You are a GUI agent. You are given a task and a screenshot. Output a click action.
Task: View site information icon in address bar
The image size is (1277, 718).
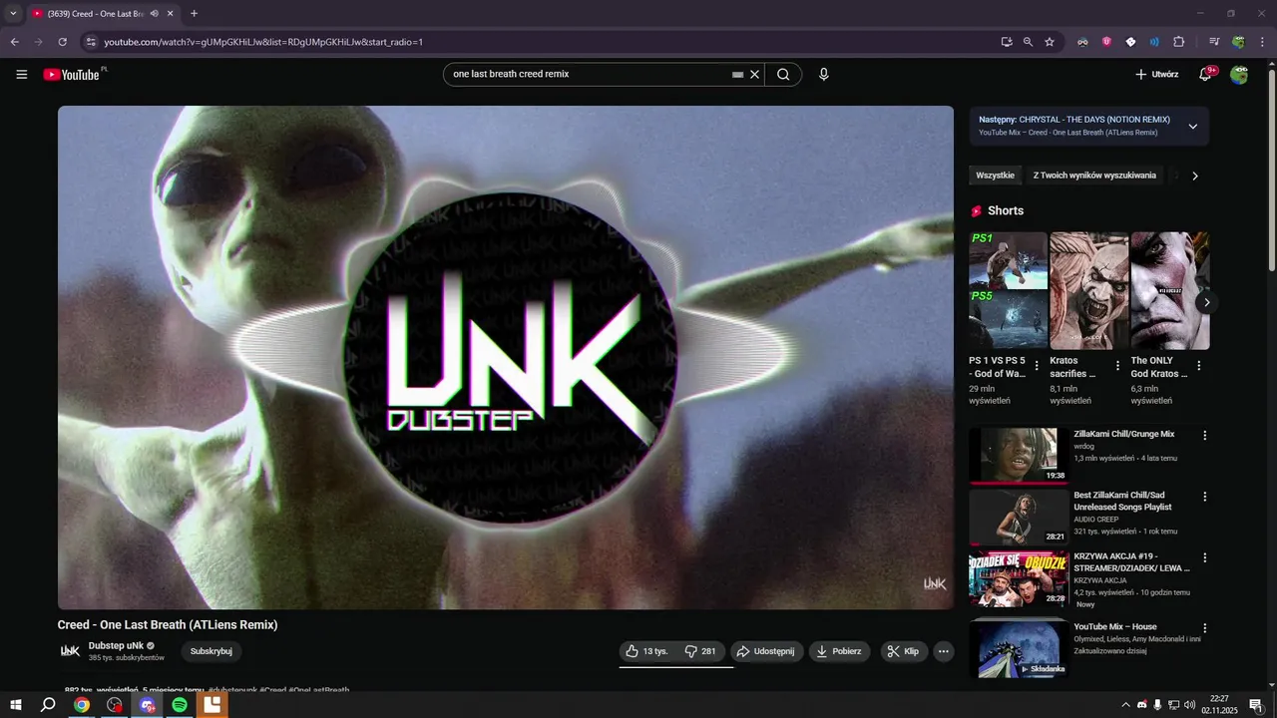[90, 42]
